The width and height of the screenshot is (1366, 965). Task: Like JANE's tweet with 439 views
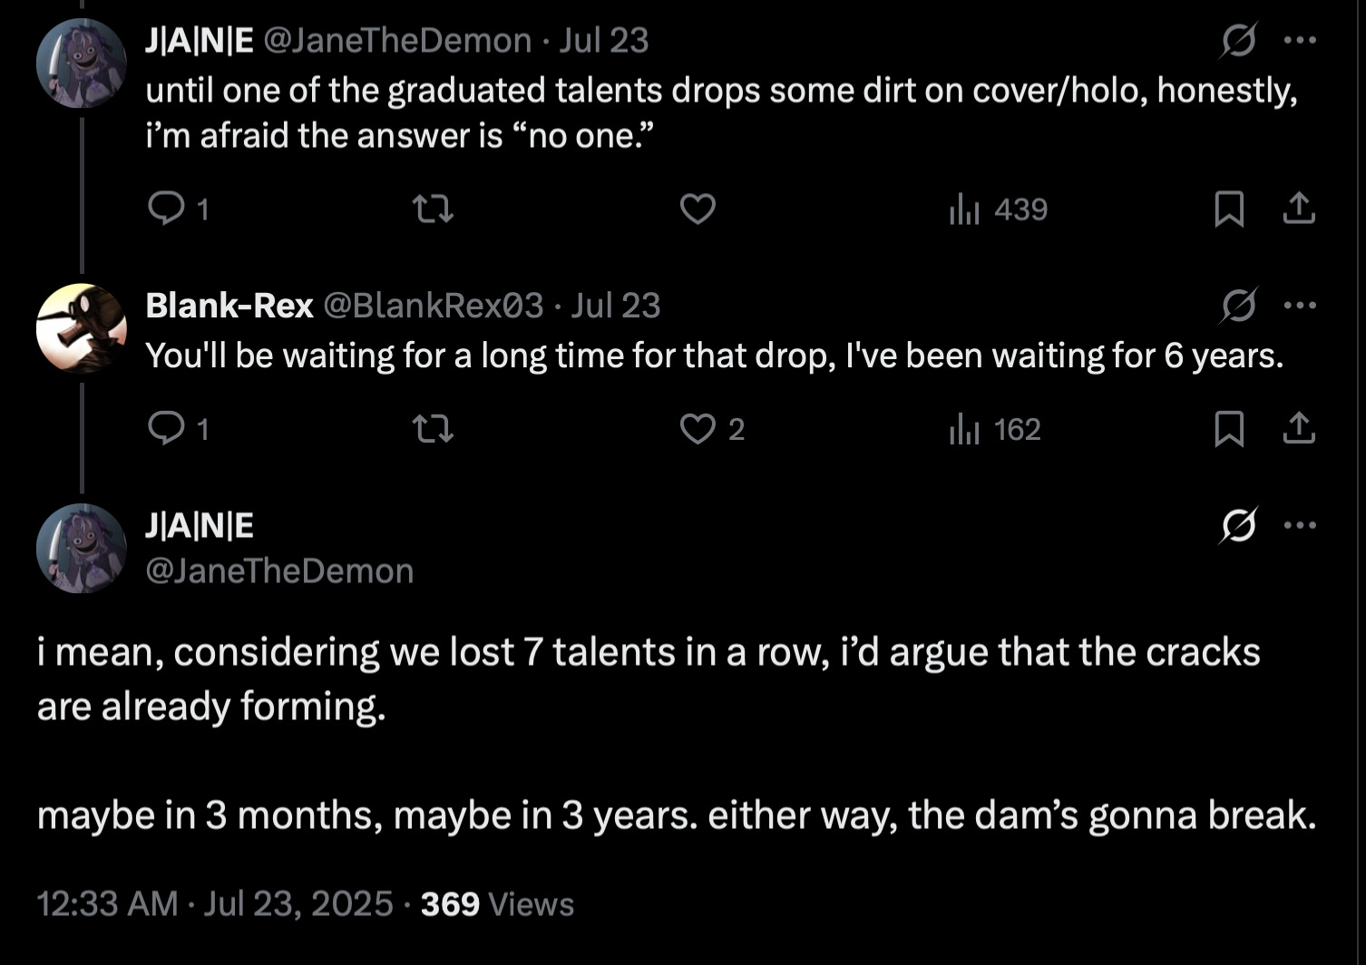coord(698,210)
